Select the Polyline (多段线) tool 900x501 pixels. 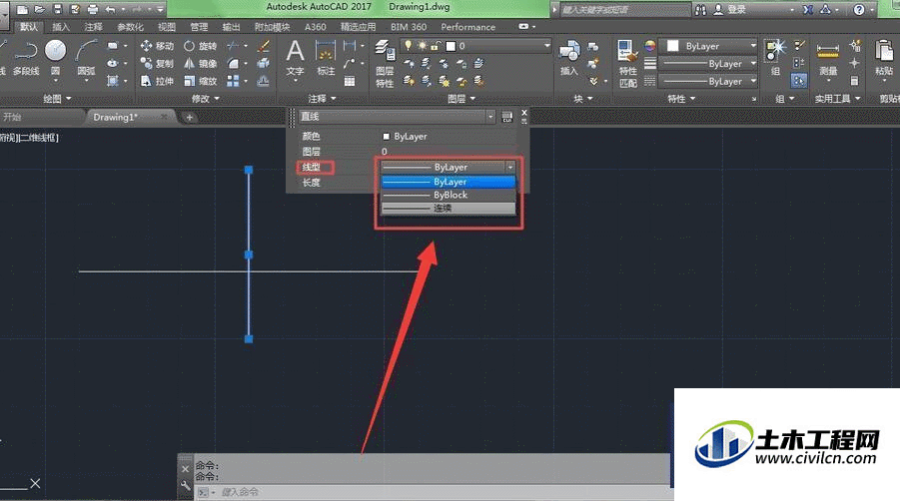click(26, 56)
